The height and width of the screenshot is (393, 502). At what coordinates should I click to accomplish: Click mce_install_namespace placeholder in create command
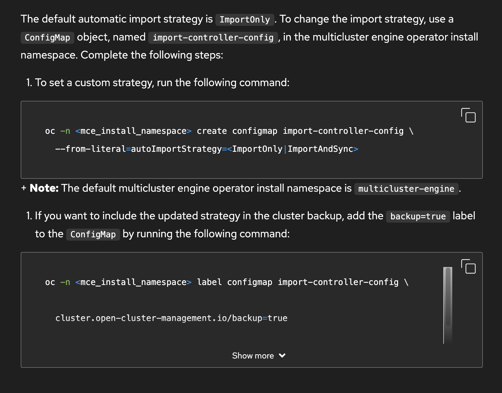[134, 131]
